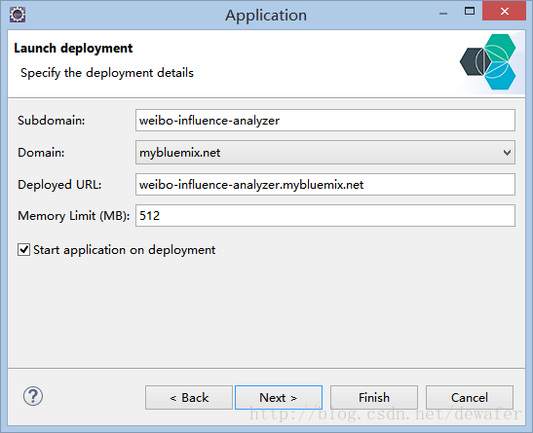Click the help question mark icon
533x433 pixels.
[x=33, y=396]
